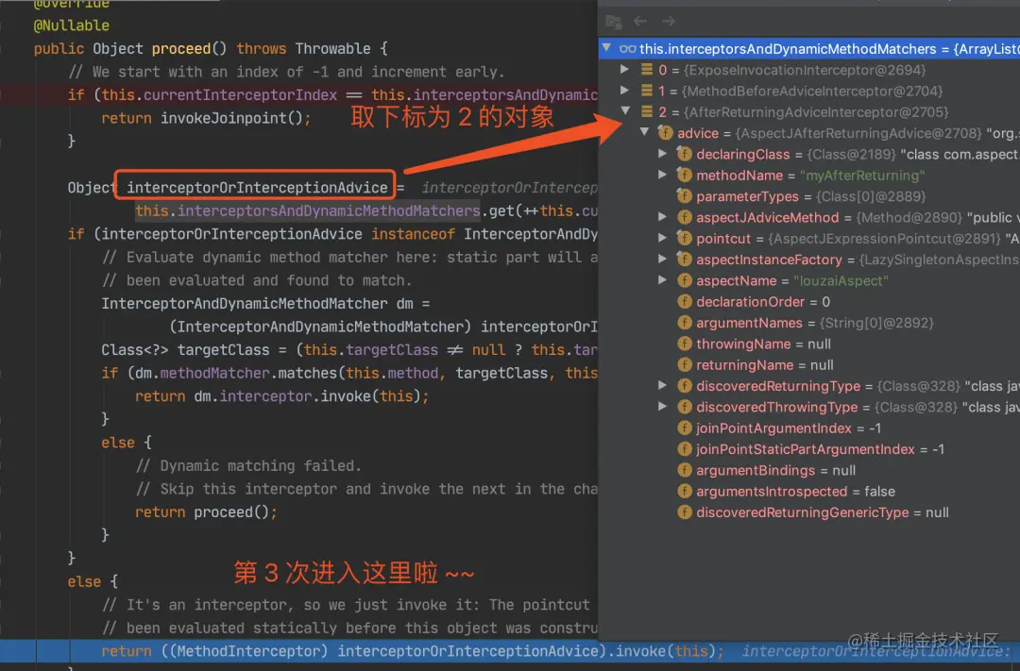1020x671 pixels.
Task: Click list element icon for index 1
Action: point(647,91)
